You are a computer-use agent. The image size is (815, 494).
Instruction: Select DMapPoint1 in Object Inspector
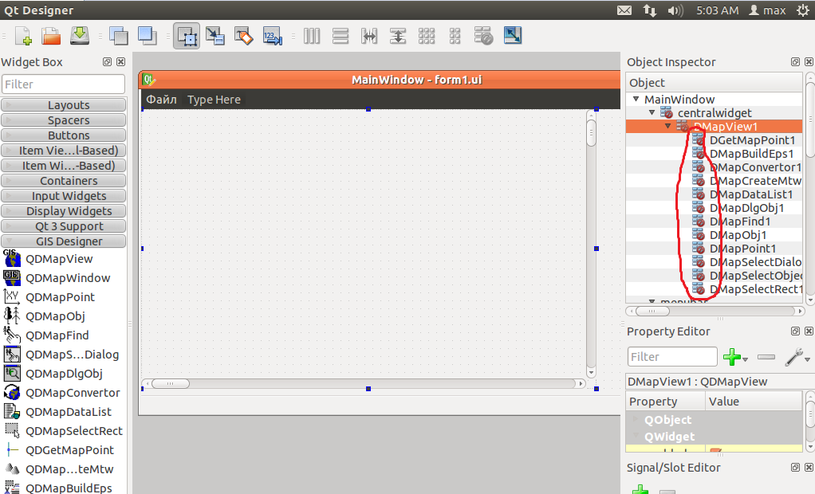742,249
